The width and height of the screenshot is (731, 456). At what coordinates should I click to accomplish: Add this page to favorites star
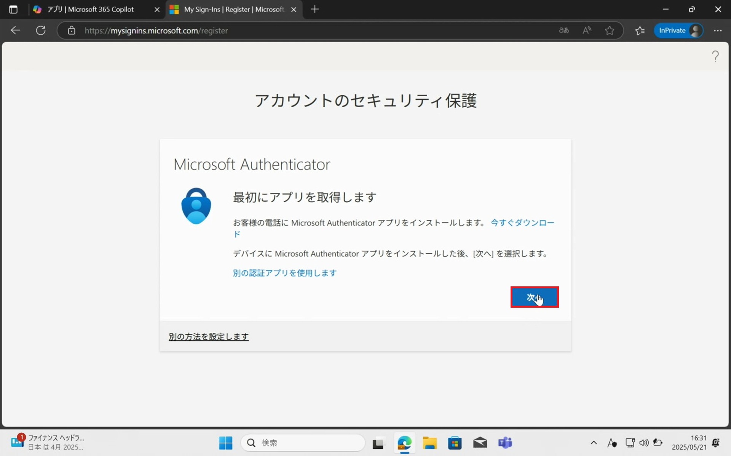(x=610, y=30)
